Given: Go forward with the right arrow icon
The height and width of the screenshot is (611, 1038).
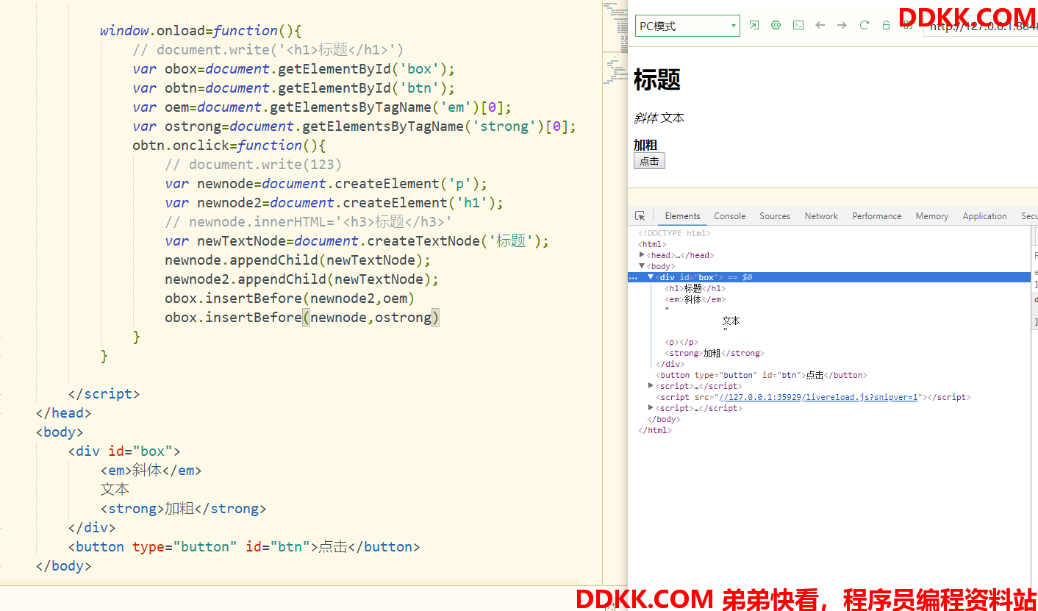Looking at the screenshot, I should [842, 25].
